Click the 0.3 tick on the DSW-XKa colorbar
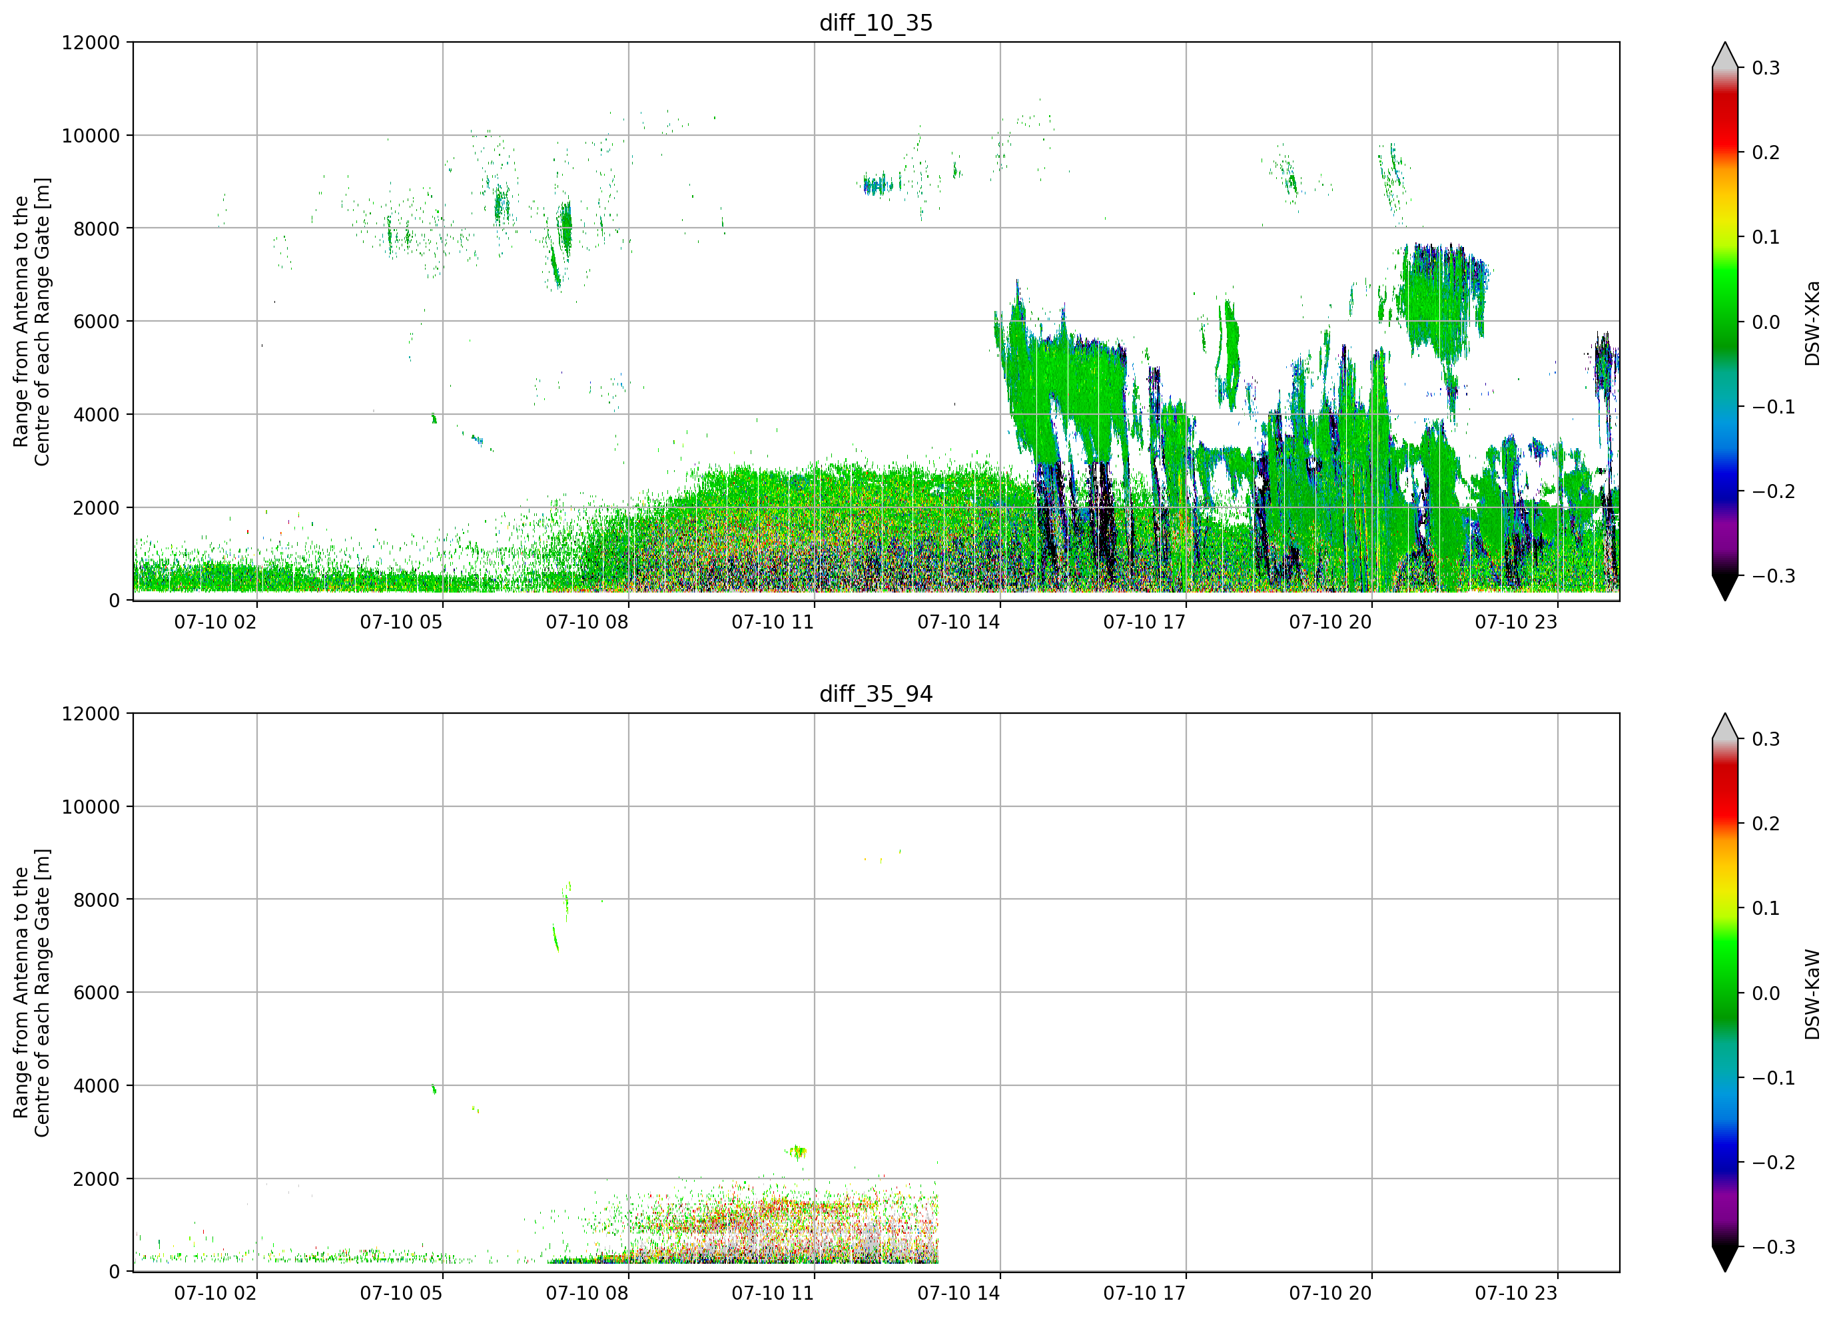The width and height of the screenshot is (1835, 1317). tap(1766, 68)
